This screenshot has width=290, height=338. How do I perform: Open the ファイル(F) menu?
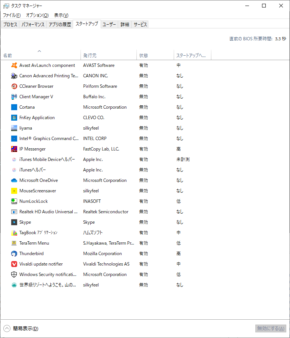click(x=12, y=15)
